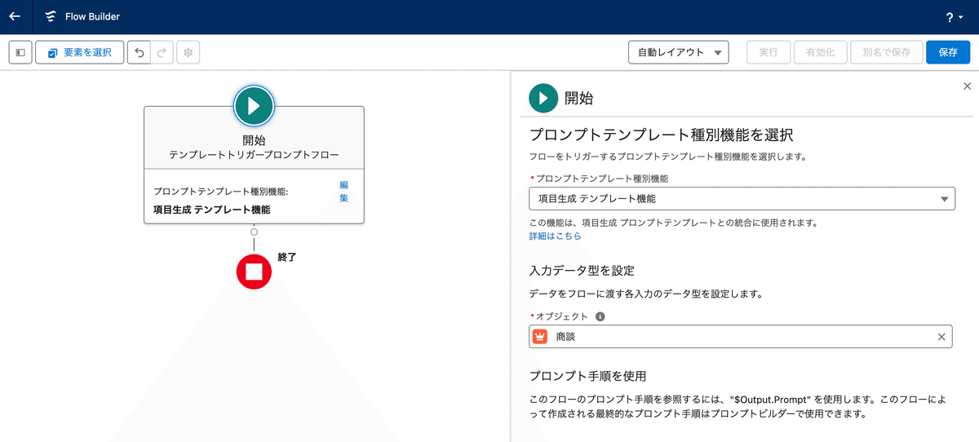This screenshot has width=979, height=442.
Task: Click the 有効化 button
Action: pos(820,52)
